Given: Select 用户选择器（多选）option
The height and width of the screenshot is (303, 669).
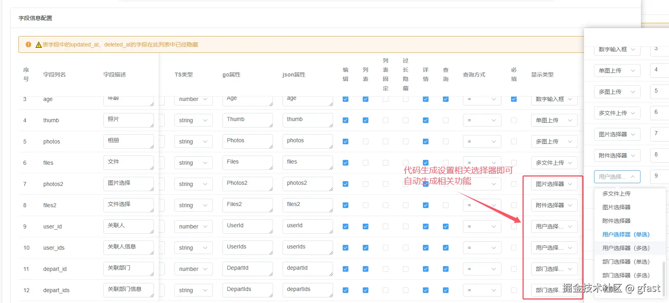Looking at the screenshot, I should click(x=629, y=248).
